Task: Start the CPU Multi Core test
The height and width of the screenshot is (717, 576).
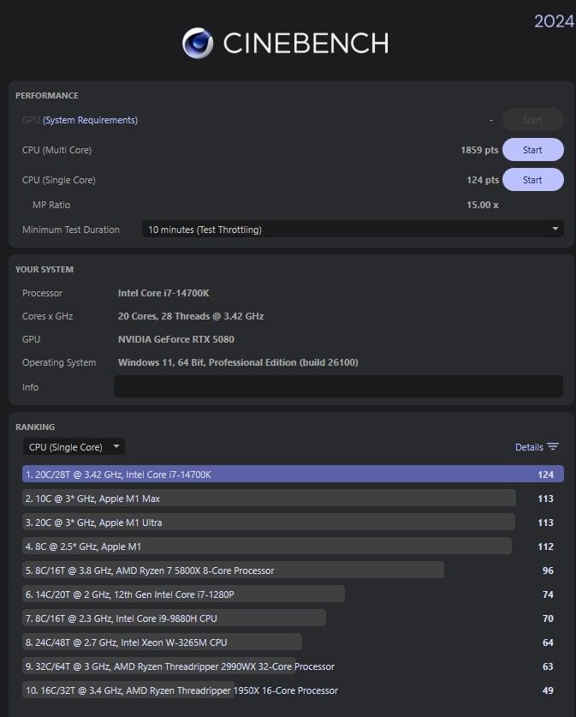Action: (532, 150)
